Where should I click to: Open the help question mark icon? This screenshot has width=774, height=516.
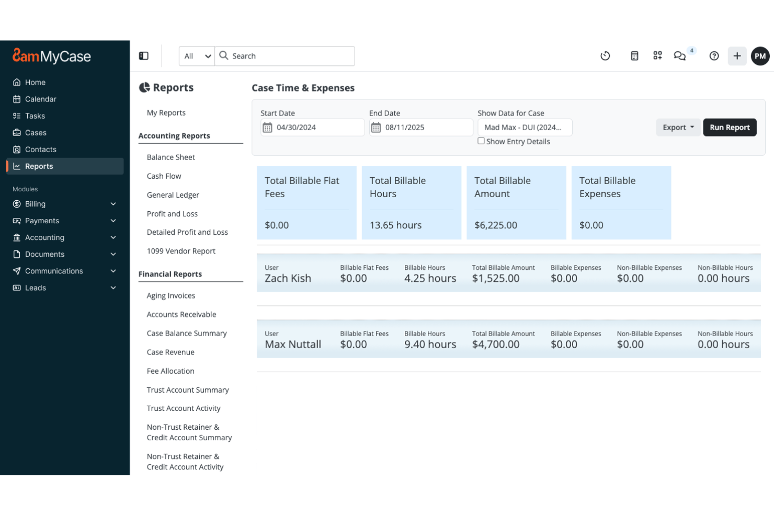(714, 56)
